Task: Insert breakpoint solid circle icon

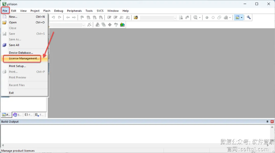Action: [x=207, y=18]
